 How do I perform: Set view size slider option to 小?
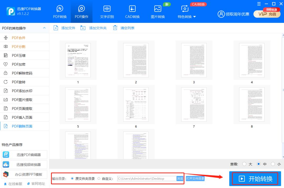(x=273, y=164)
